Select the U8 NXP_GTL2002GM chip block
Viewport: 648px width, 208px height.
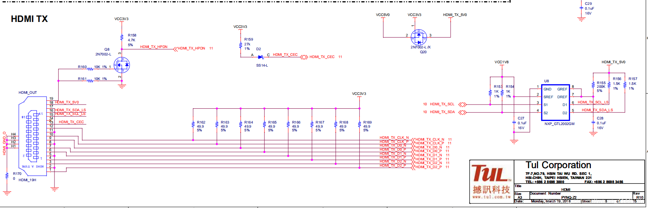555,102
